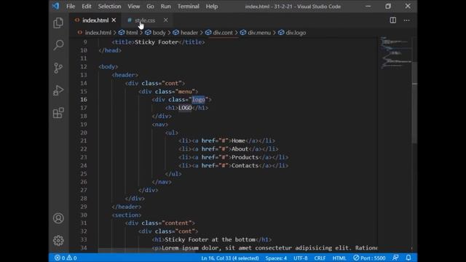Screen dimensions: 466x262
Task: Click opening header tag on line 13
Action: (x=125, y=75)
